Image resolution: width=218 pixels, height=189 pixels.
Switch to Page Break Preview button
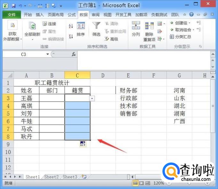(x=148, y=183)
